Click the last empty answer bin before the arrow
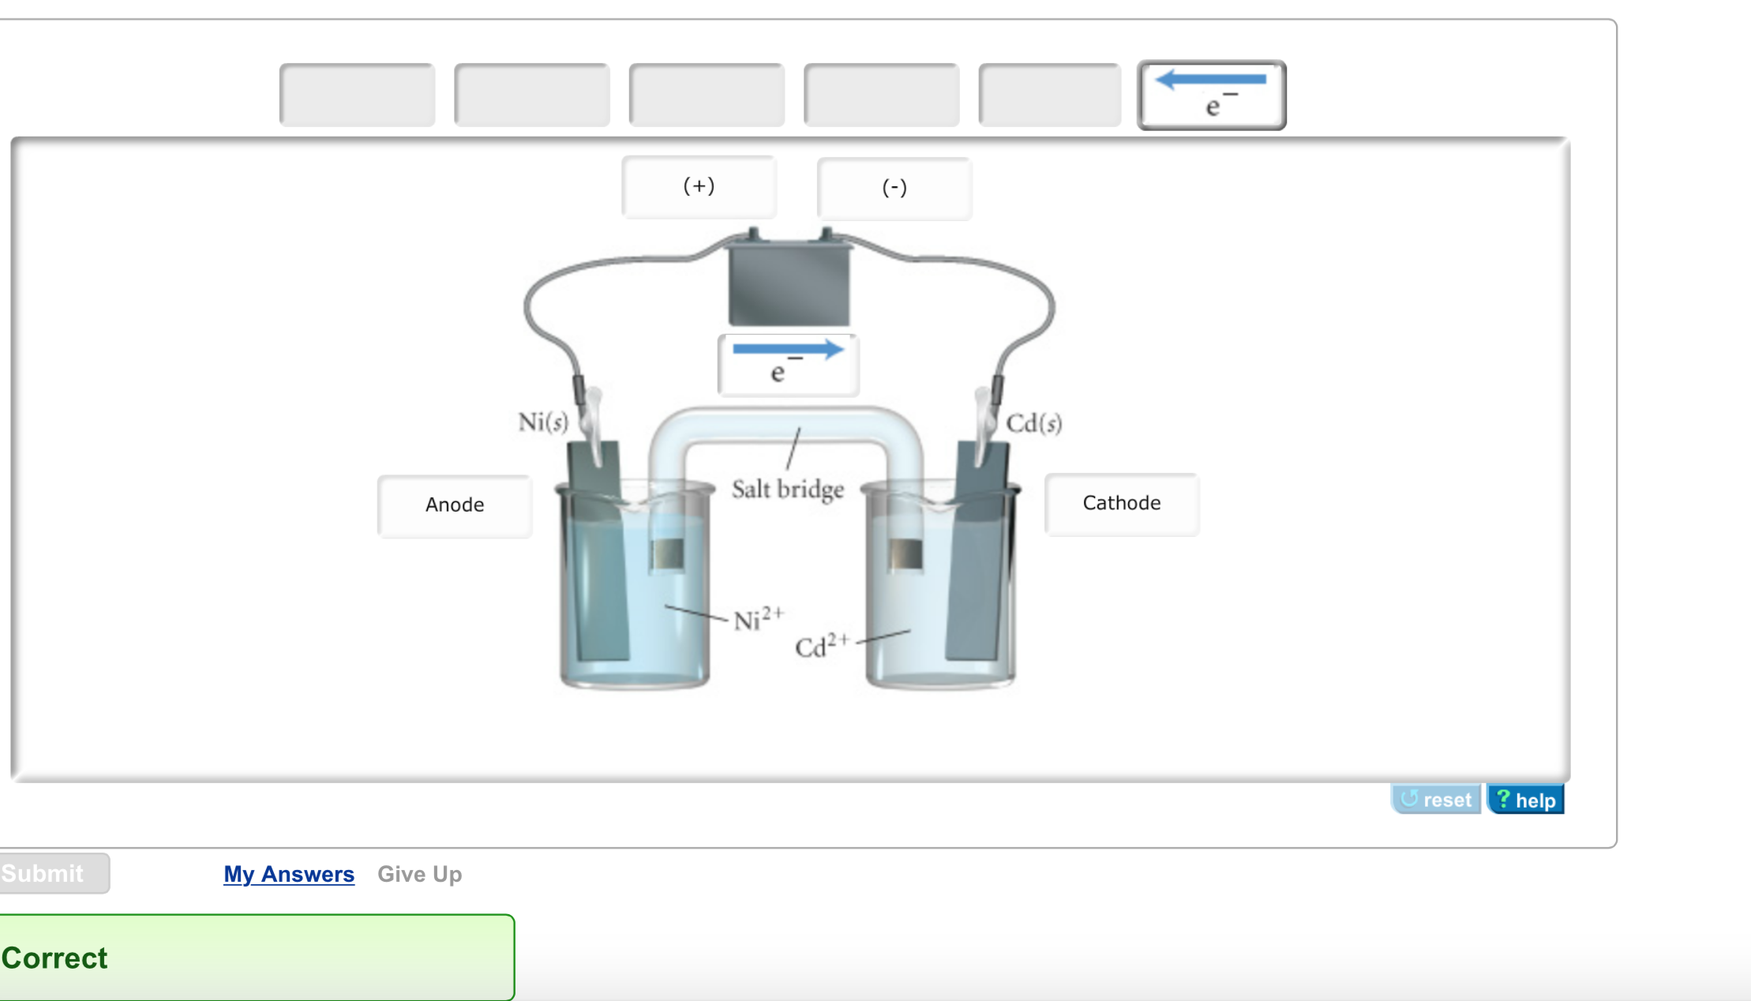Viewport: 1751px width, 1001px height. point(1048,95)
